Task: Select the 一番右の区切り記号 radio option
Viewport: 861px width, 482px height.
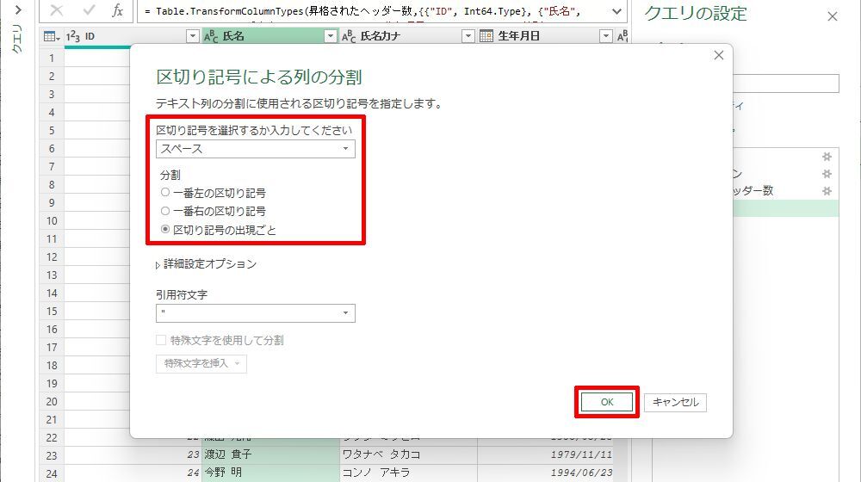Action: click(165, 211)
